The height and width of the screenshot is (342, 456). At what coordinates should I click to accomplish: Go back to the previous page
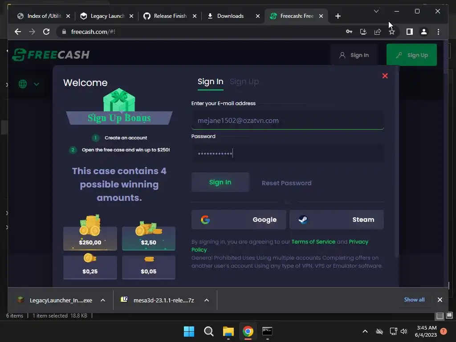[x=18, y=32]
